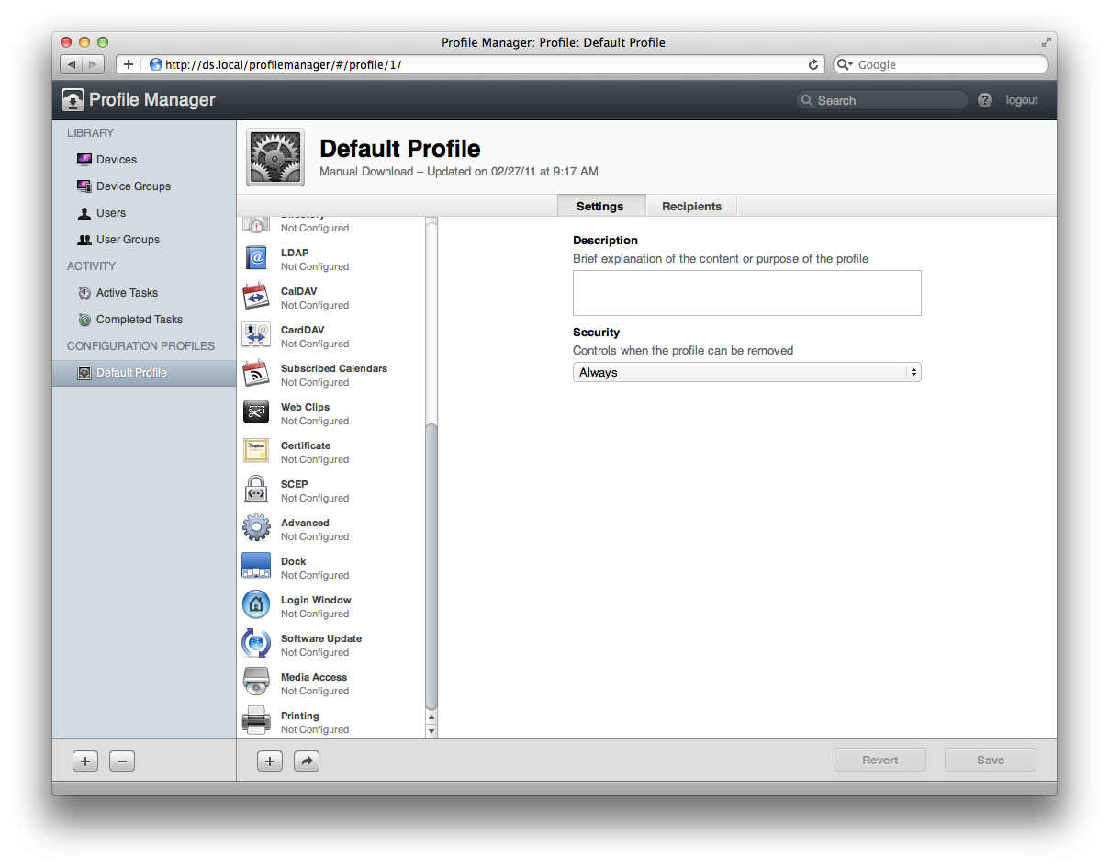Click the User Groups sidebar icon
The height and width of the screenshot is (868, 1109).
pos(84,239)
